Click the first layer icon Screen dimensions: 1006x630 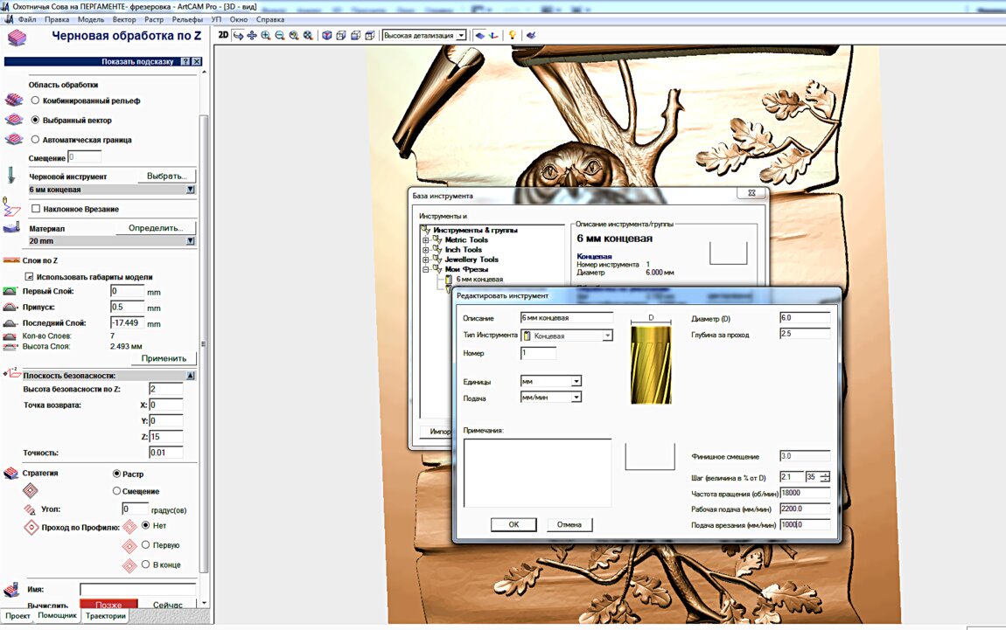click(10, 291)
